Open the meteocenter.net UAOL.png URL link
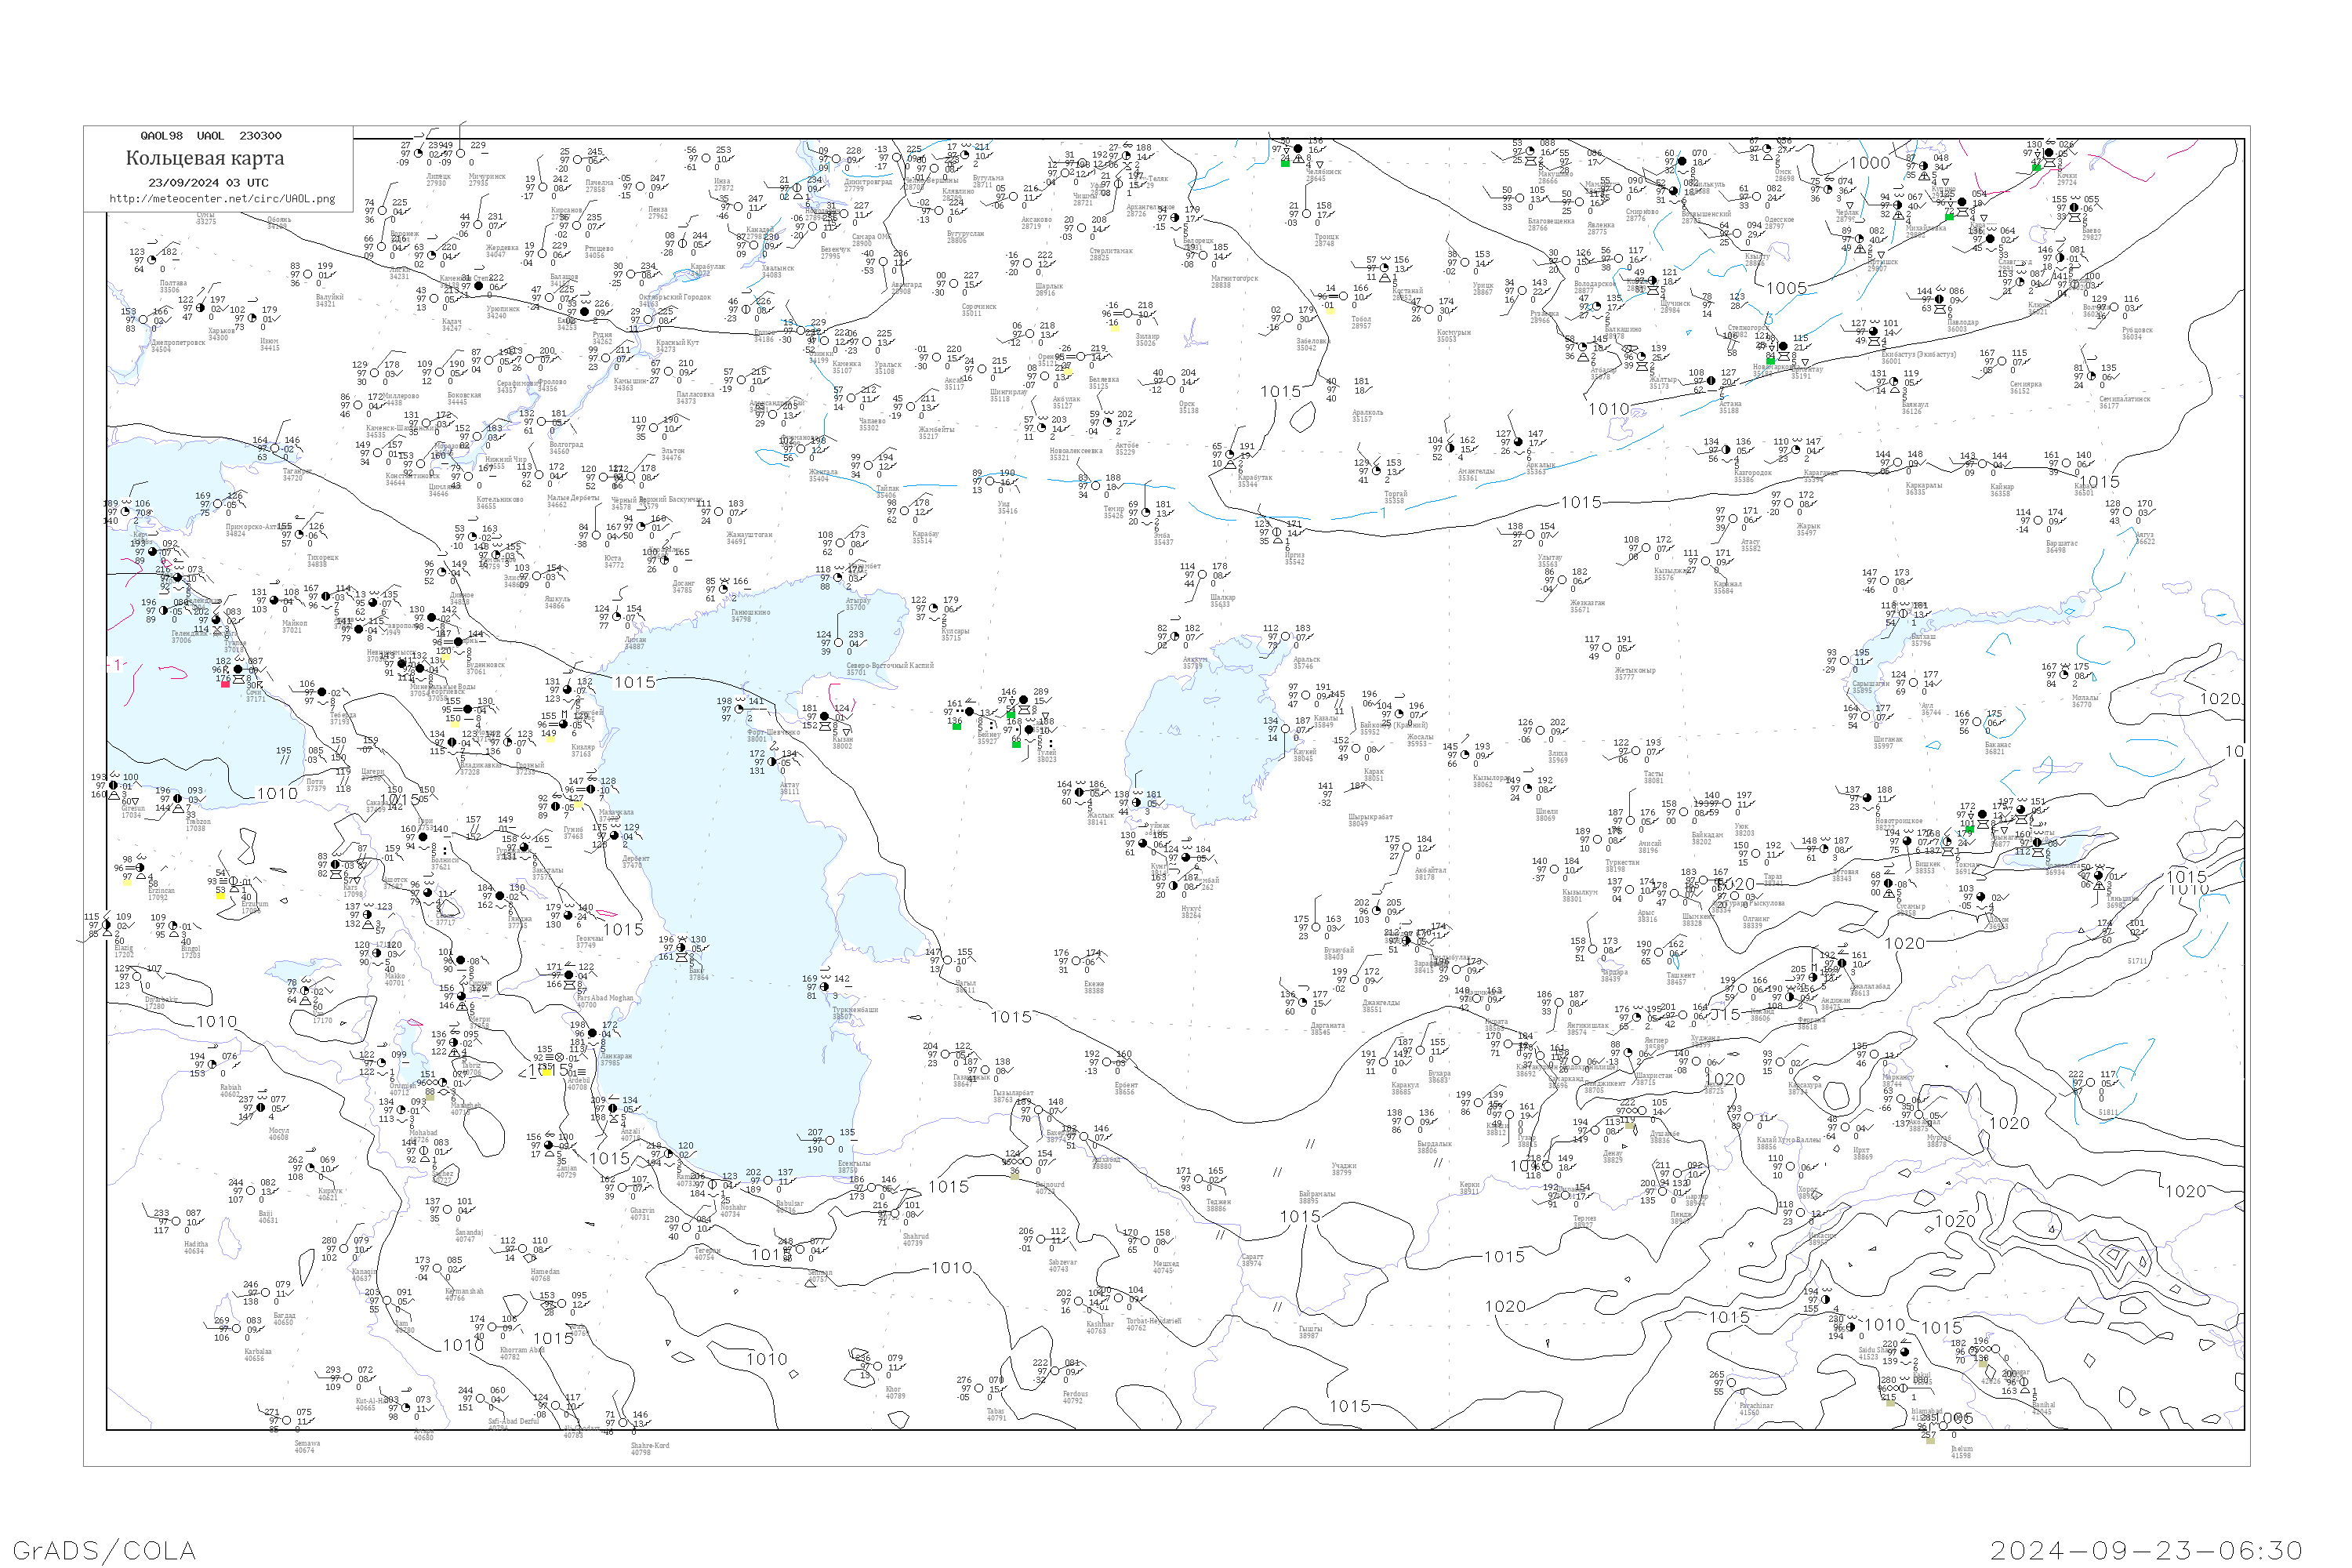 click(x=222, y=198)
